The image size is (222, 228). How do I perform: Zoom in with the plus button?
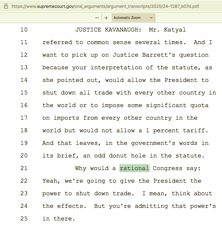click(106, 18)
